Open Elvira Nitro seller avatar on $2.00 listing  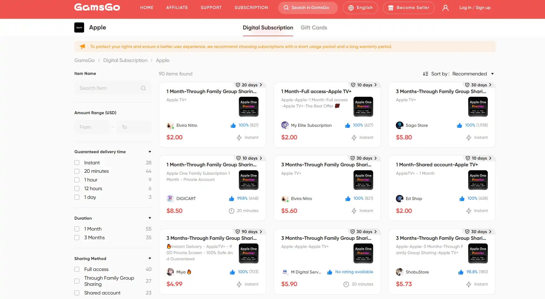click(170, 125)
